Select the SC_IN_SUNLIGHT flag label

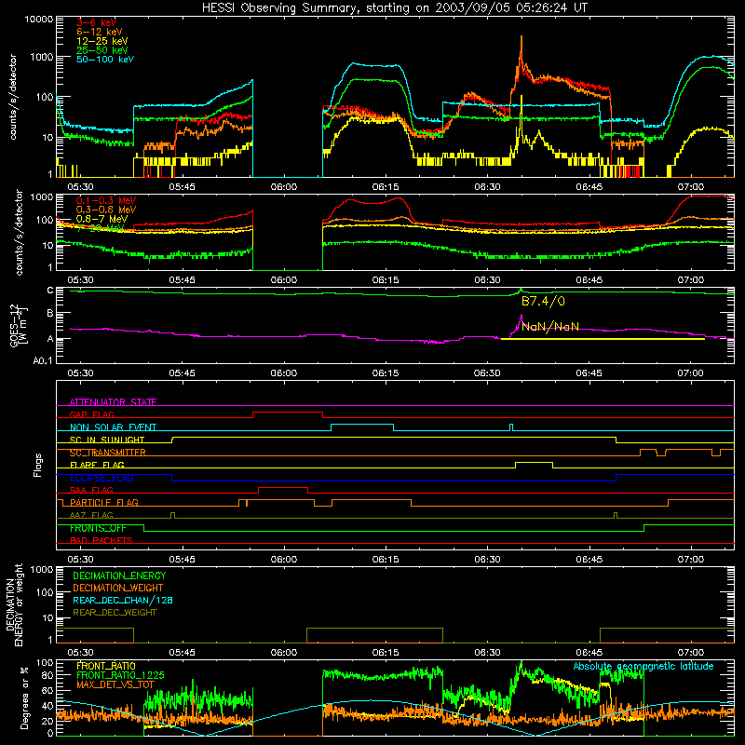[107, 440]
